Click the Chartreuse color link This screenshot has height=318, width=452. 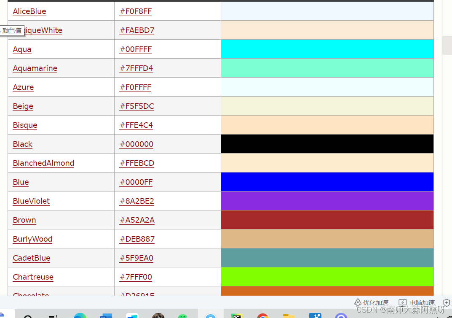click(x=33, y=277)
